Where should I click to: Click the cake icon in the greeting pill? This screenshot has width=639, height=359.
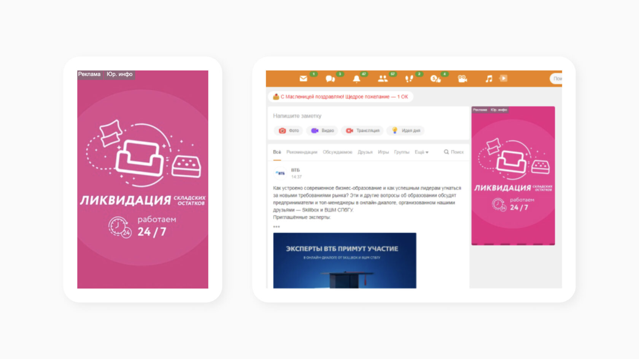[276, 97]
